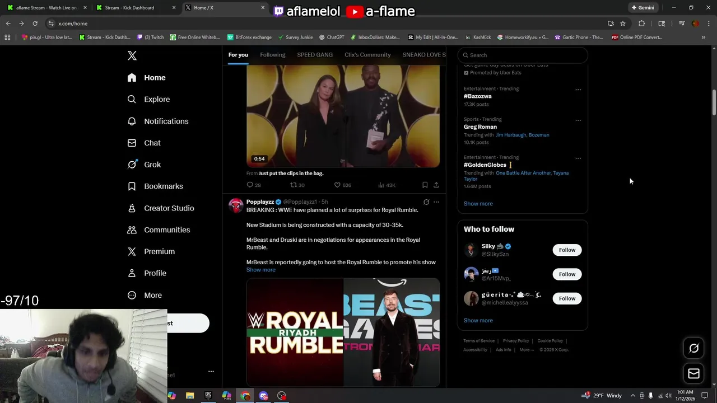Open Communities page
The height and width of the screenshot is (403, 717).
coord(158,230)
